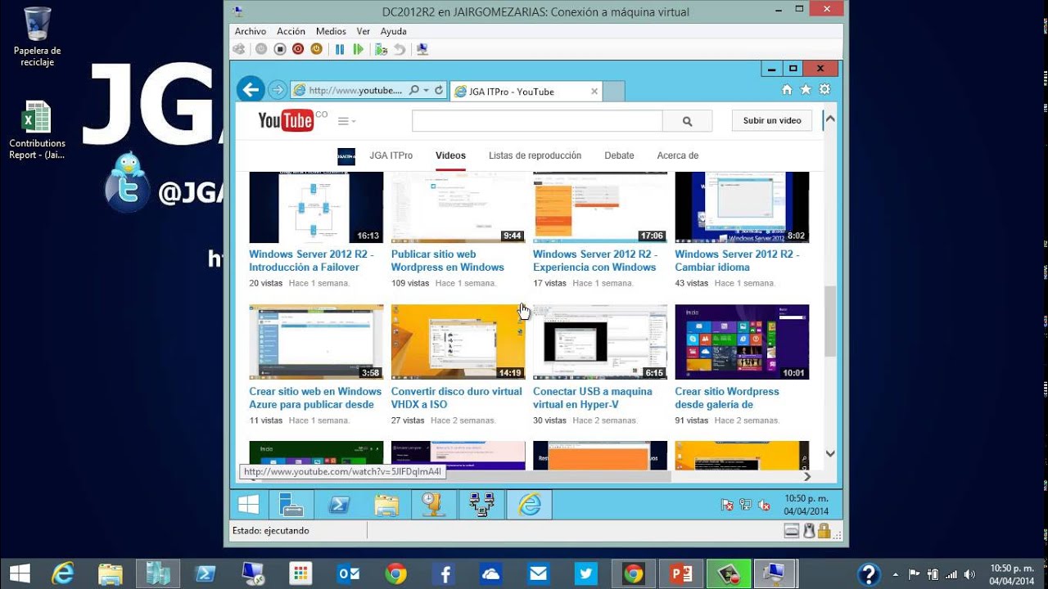The width and height of the screenshot is (1048, 589).
Task: Click the Internet Explorer icon in VM taskbar
Action: pyautogui.click(x=529, y=505)
